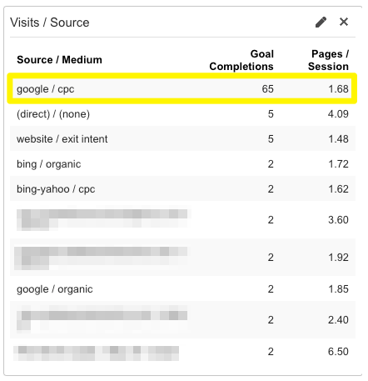Select the google / cpc row
The image size is (368, 381).
pos(182,88)
